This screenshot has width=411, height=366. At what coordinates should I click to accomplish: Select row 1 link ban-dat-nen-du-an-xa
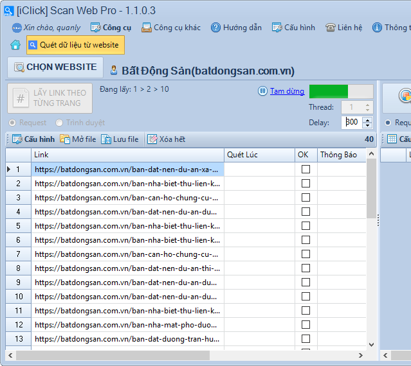click(x=127, y=170)
